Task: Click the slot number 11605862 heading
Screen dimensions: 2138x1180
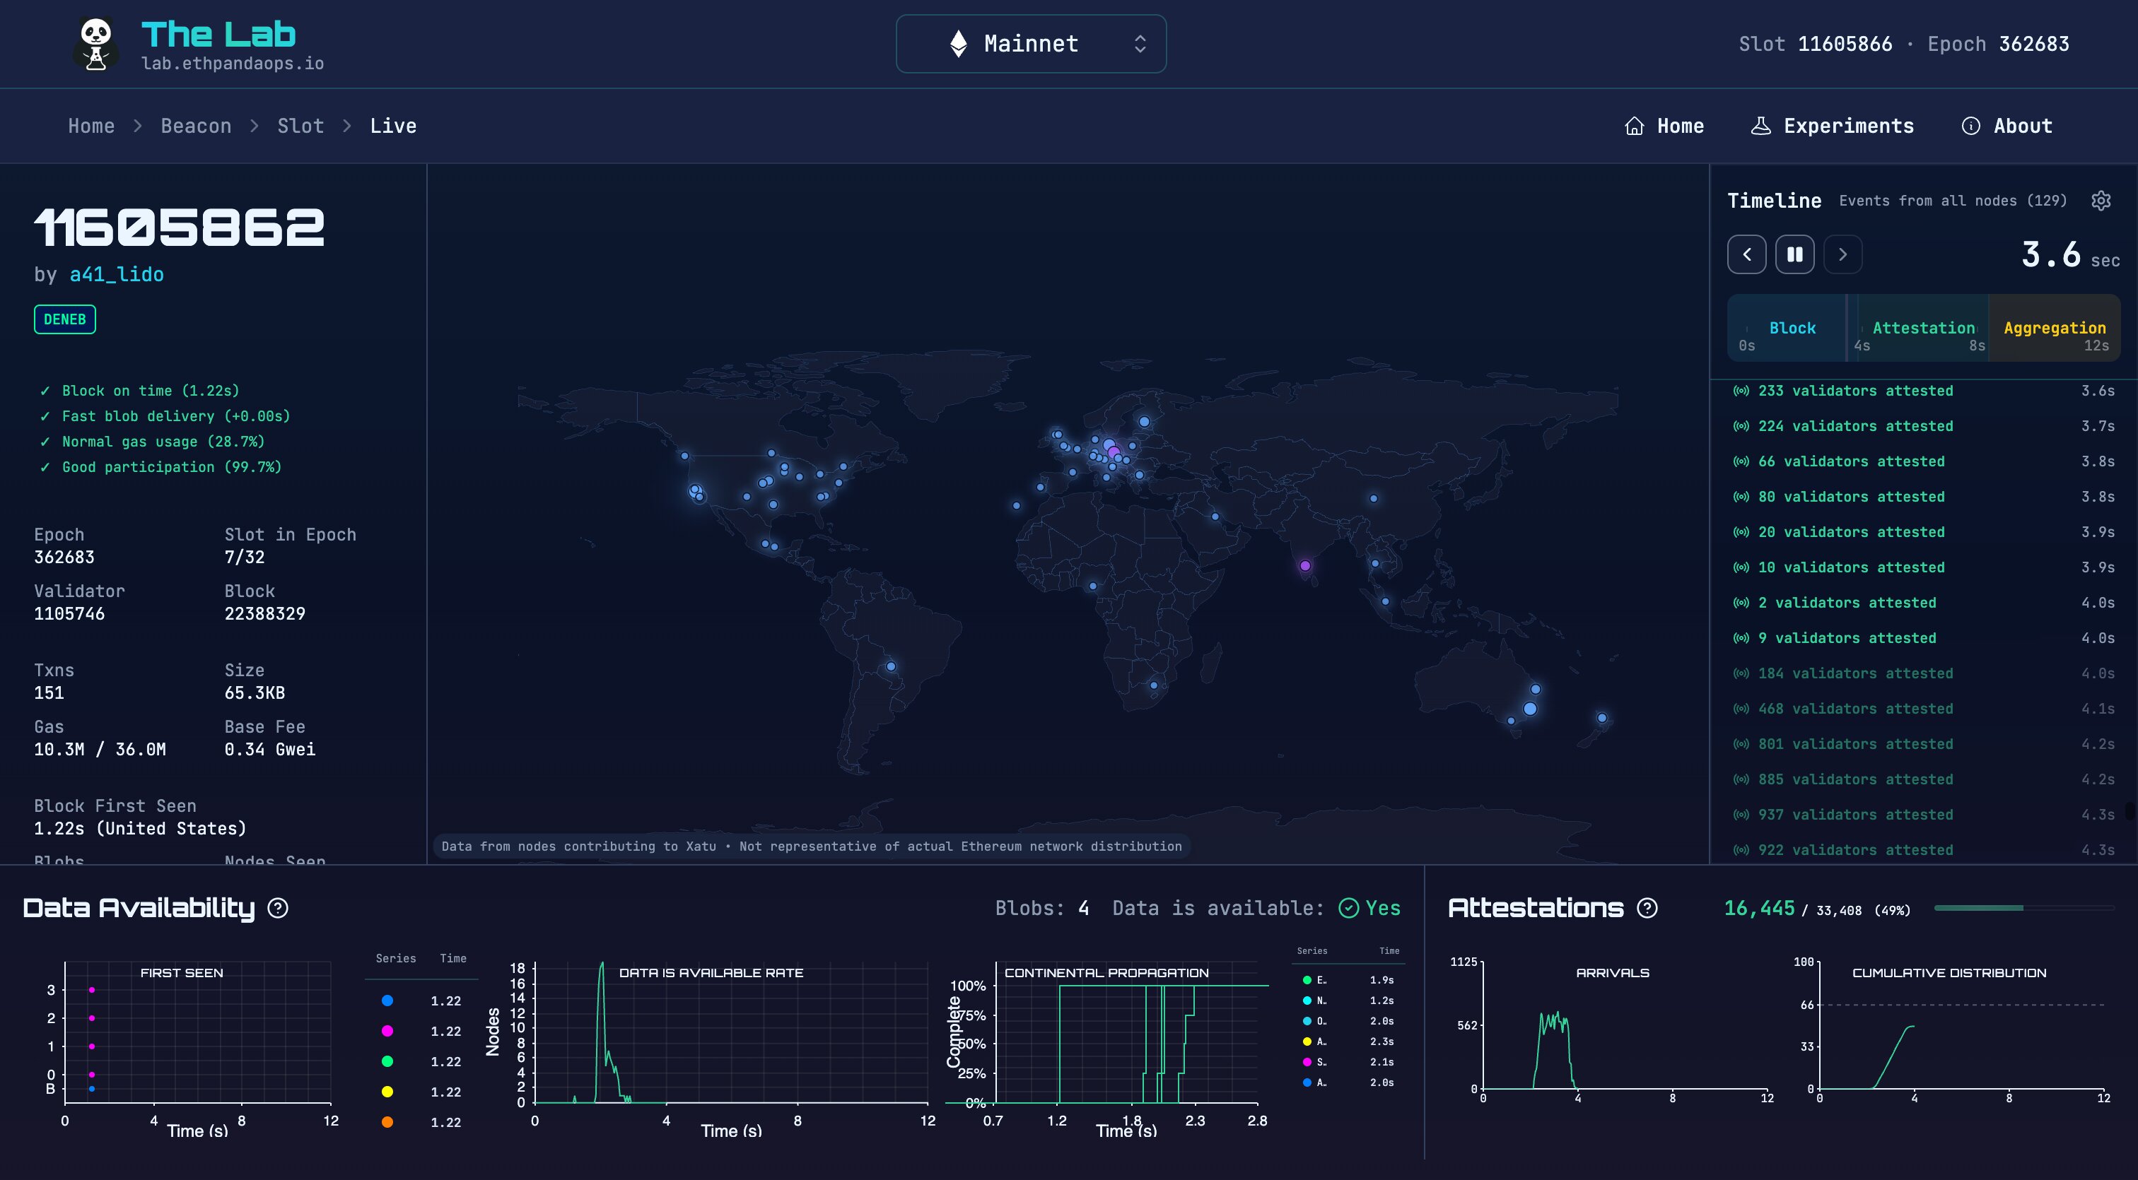Action: pyautogui.click(x=180, y=228)
